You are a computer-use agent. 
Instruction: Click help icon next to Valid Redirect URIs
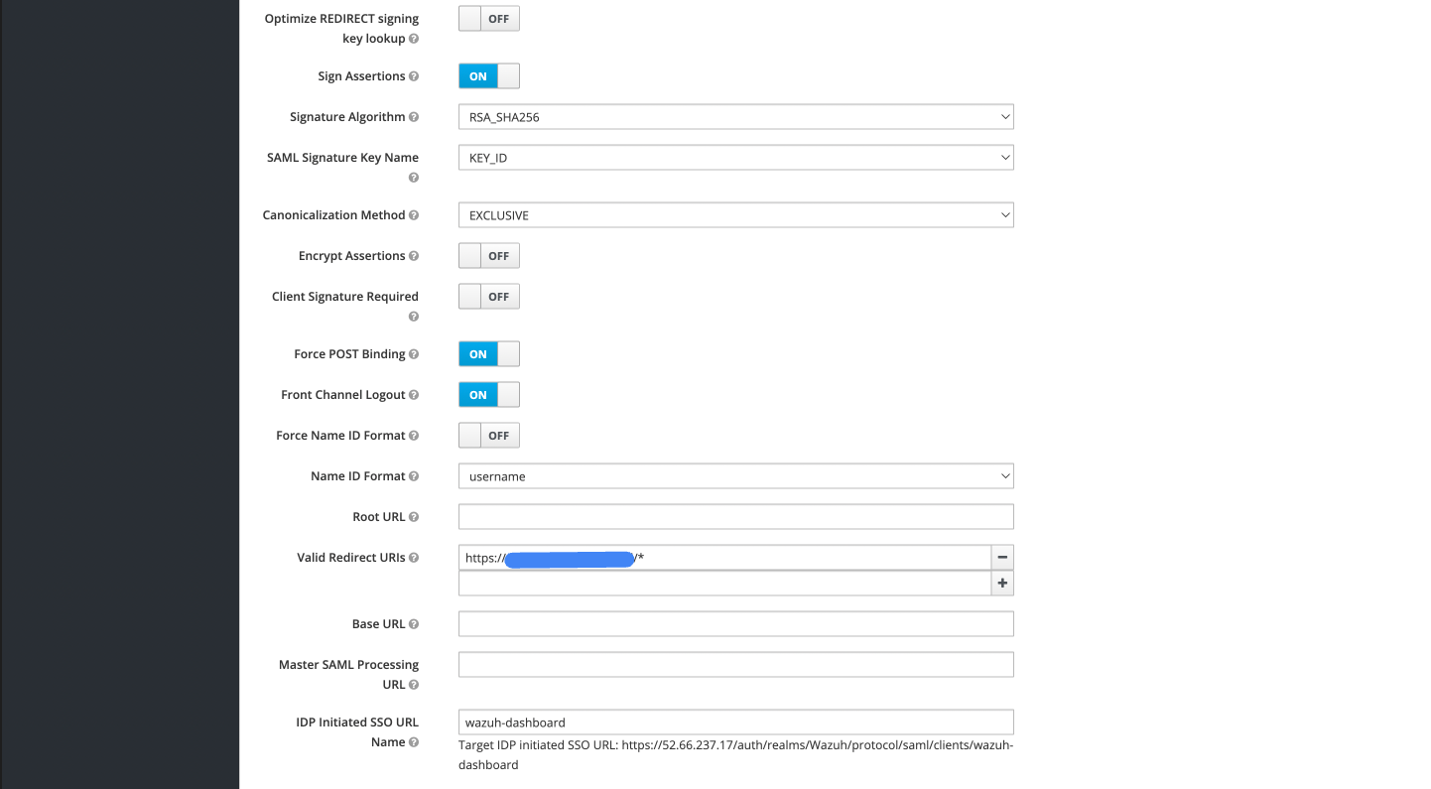(x=414, y=558)
